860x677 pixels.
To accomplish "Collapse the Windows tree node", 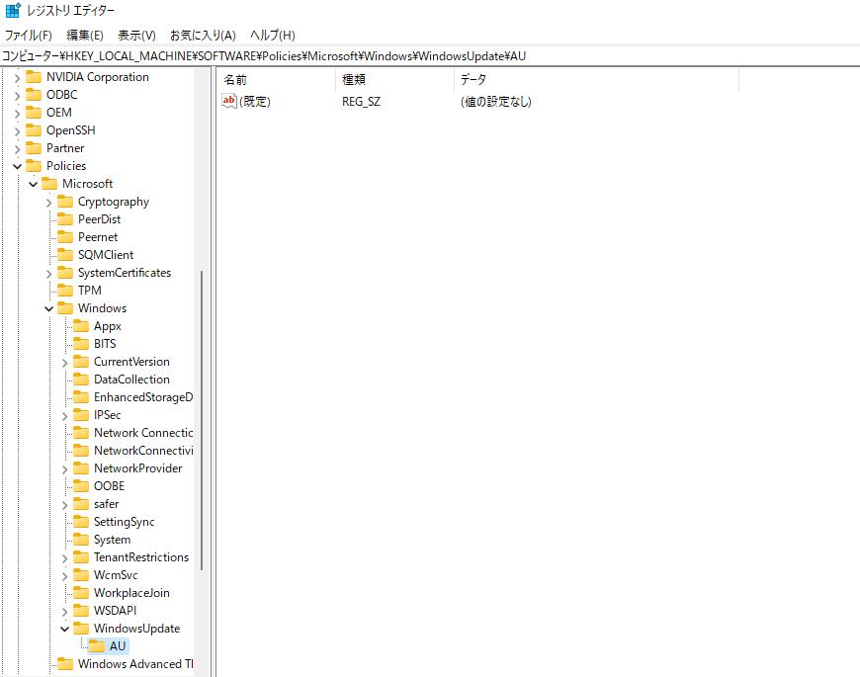I will click(x=48, y=307).
